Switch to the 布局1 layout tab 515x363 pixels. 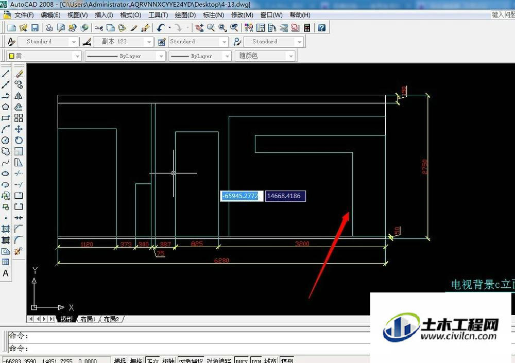(88, 319)
